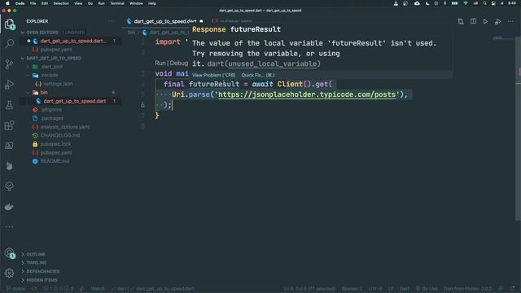Open the Edit menu
Viewport: 521px width, 293px height.
coord(45,3)
